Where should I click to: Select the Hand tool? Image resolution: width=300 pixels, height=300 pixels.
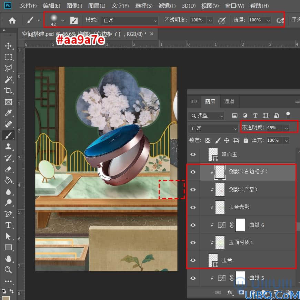click(8, 259)
